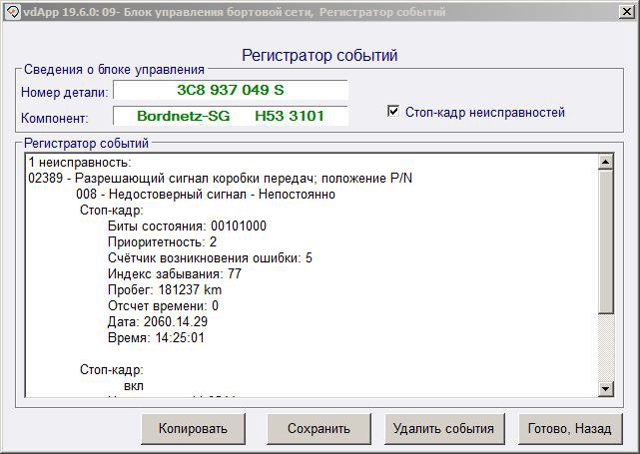Click the Счётчик возникновения ошибки: 5 line
The image size is (640, 454).
209,257
